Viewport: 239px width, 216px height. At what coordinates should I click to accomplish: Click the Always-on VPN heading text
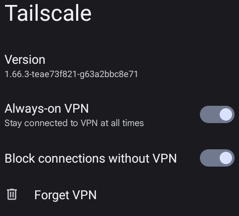[x=47, y=109]
